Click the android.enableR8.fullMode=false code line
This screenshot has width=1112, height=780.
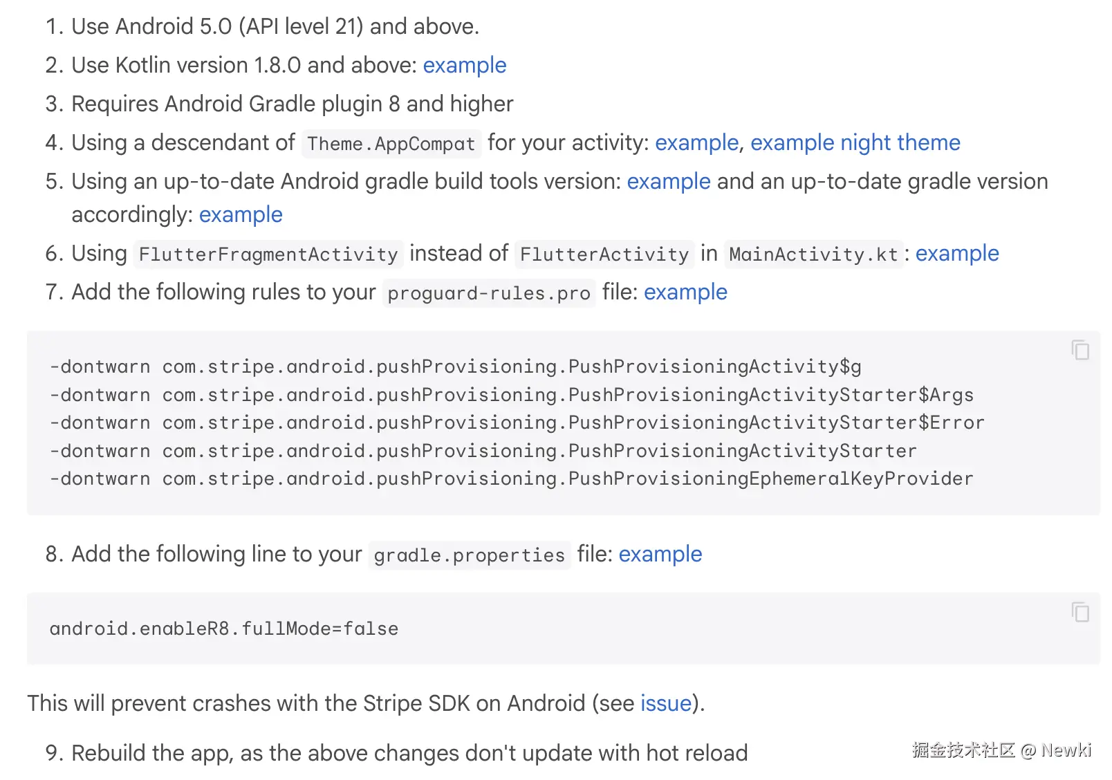tap(223, 629)
